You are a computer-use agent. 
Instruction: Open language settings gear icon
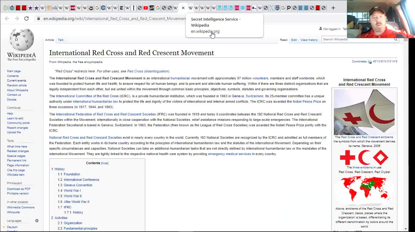[37, 221]
